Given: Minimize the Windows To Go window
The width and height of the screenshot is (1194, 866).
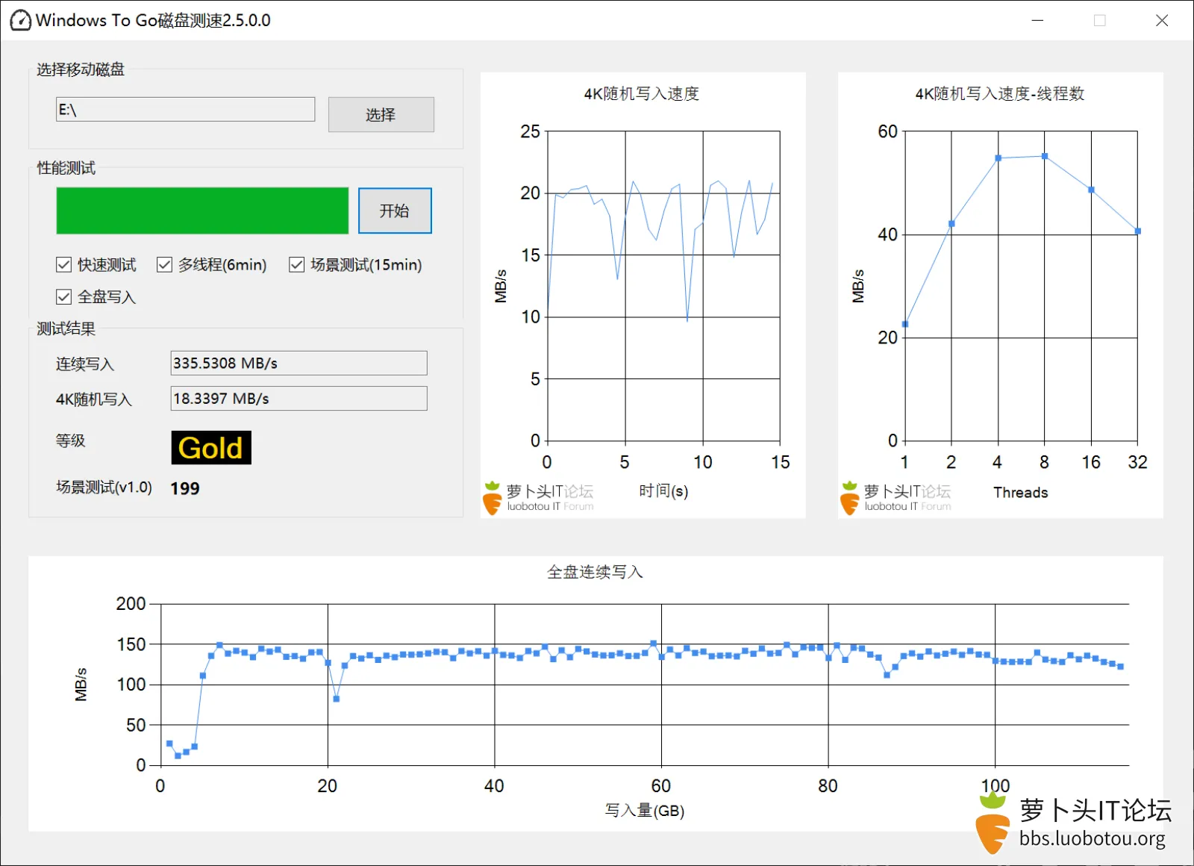Looking at the screenshot, I should pos(1037,20).
